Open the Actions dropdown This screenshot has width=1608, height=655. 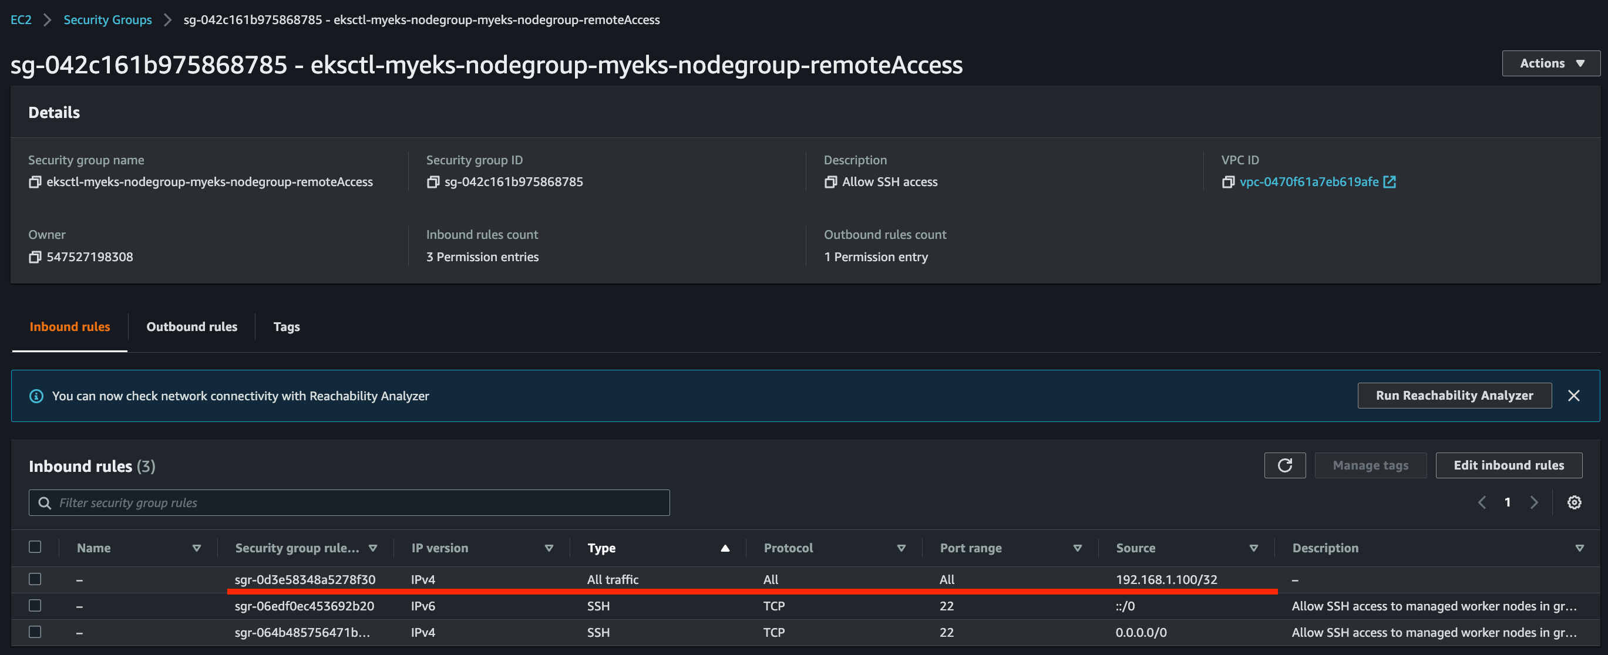[1550, 63]
